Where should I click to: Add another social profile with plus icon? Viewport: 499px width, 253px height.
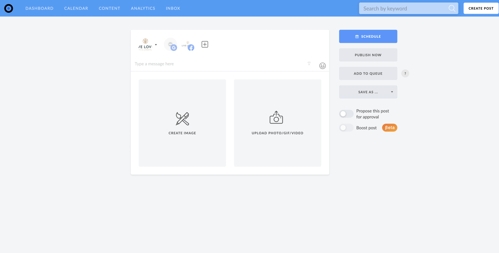205,44
